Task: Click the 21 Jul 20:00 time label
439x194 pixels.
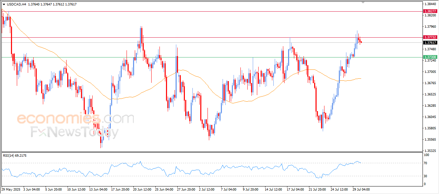Action: pos(317,189)
